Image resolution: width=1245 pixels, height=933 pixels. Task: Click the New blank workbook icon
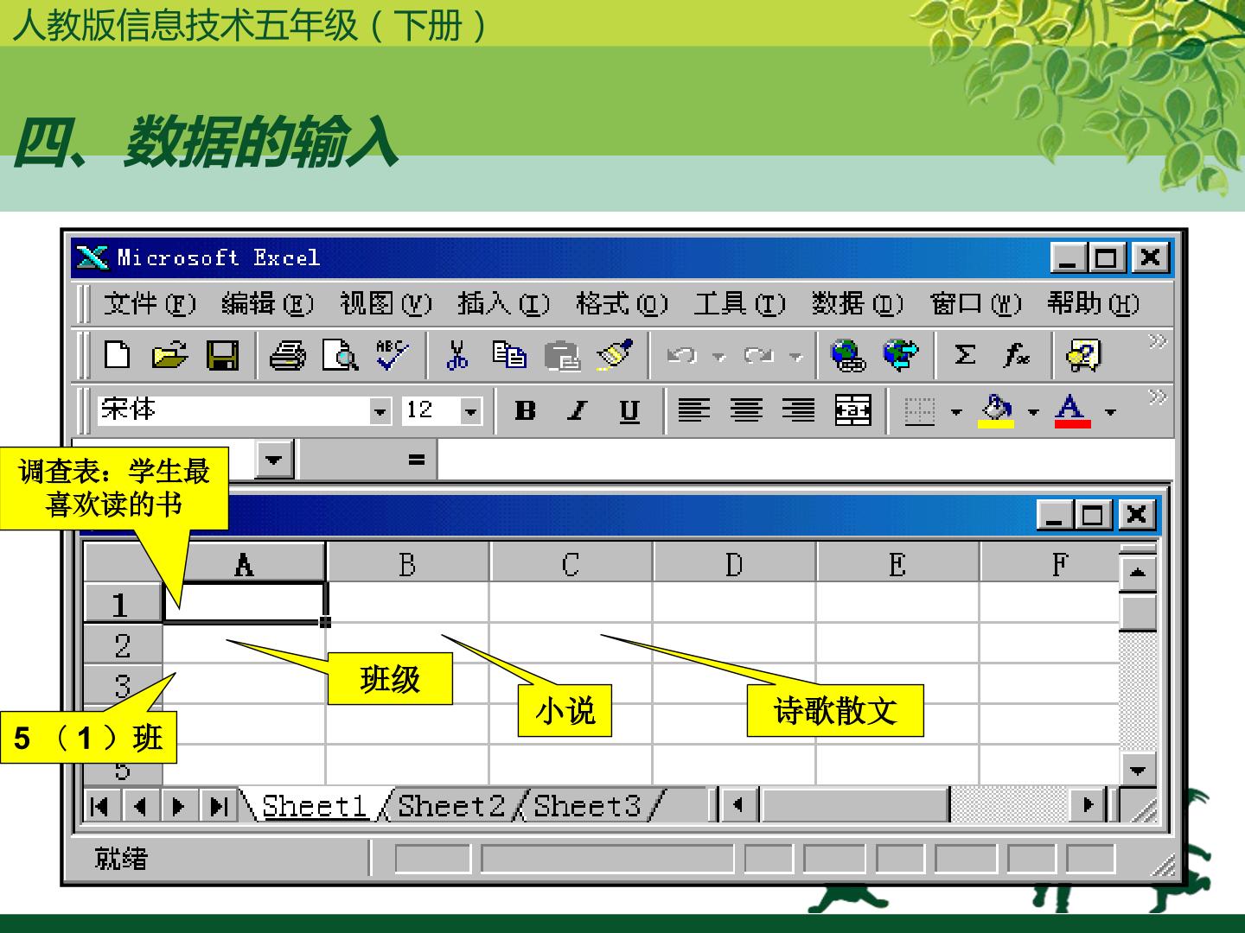pos(118,355)
